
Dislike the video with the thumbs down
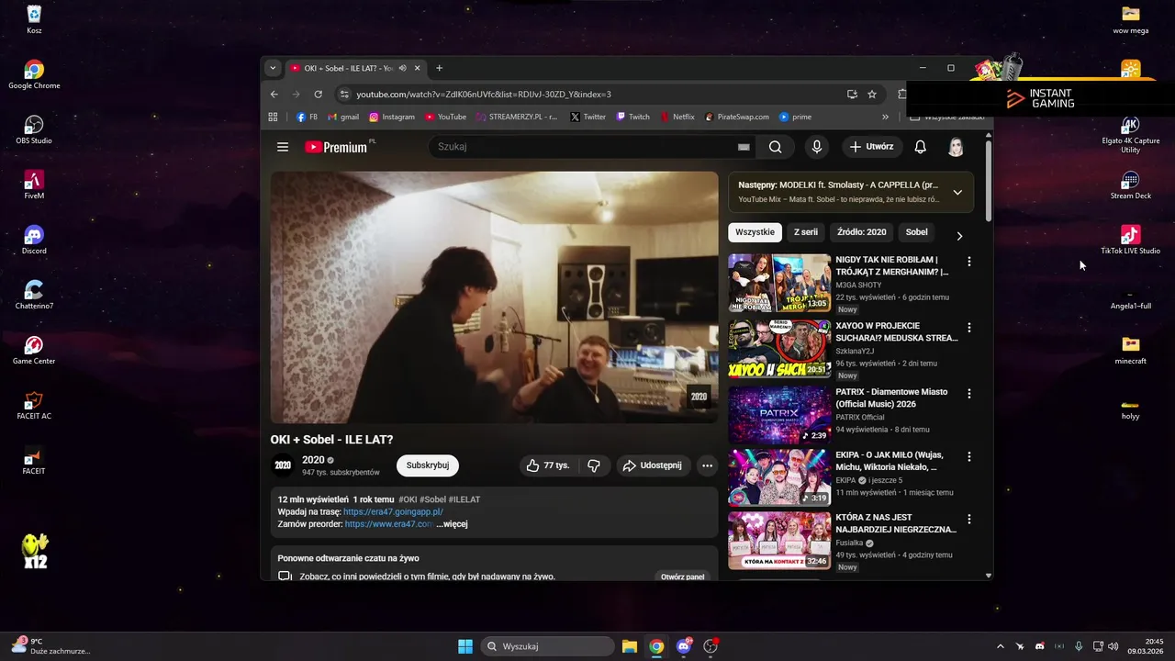click(x=594, y=465)
